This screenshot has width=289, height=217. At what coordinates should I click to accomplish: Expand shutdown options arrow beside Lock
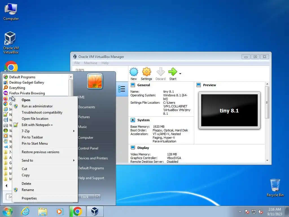pyautogui.click(x=97, y=197)
